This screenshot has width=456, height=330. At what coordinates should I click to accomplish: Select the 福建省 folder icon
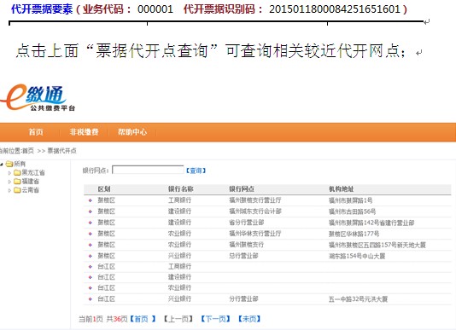click(17, 182)
